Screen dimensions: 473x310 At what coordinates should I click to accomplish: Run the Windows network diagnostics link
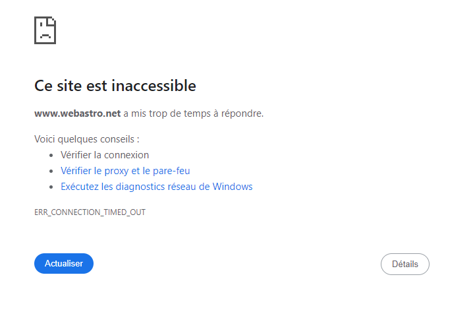point(156,187)
